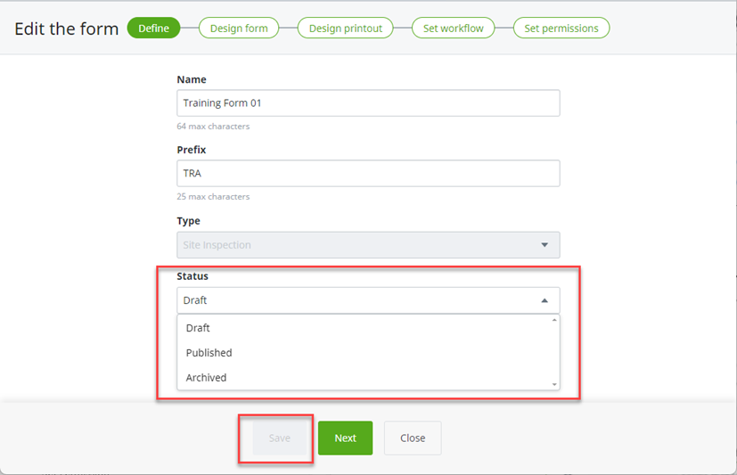Go to the Design form step
This screenshot has width=737, height=475.
click(x=239, y=29)
